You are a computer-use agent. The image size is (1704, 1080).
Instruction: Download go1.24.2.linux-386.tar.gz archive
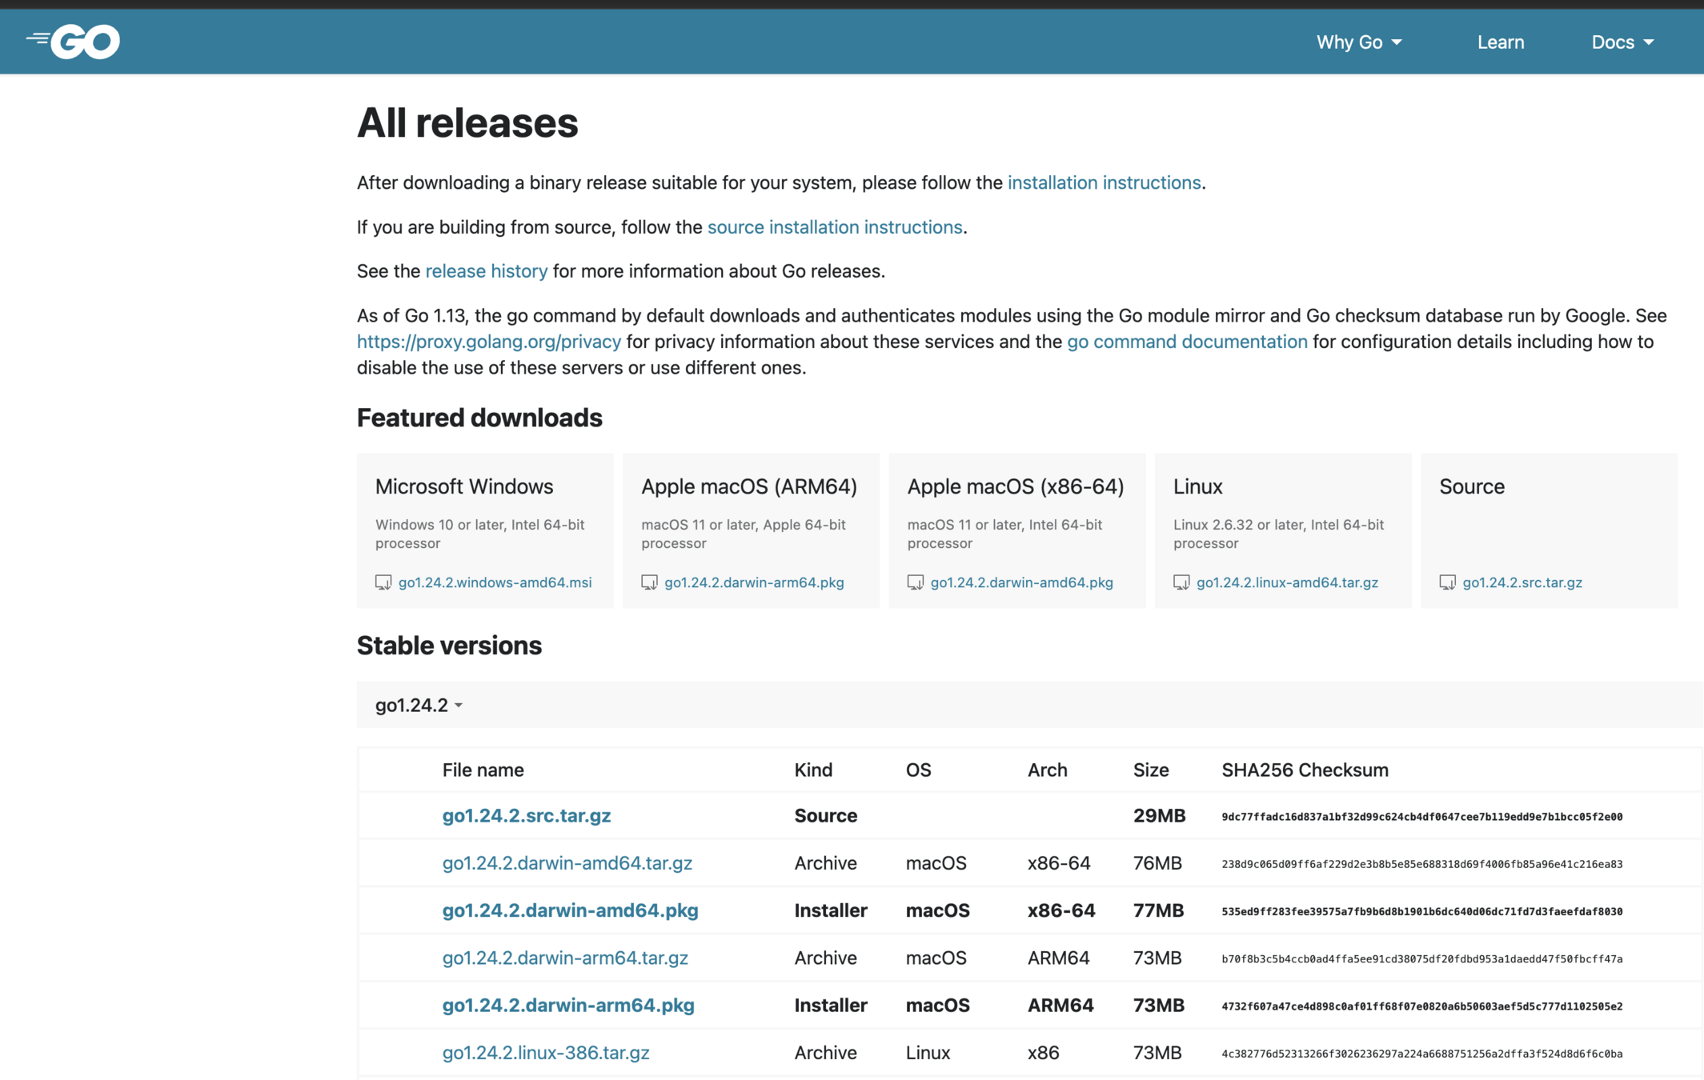(545, 1053)
